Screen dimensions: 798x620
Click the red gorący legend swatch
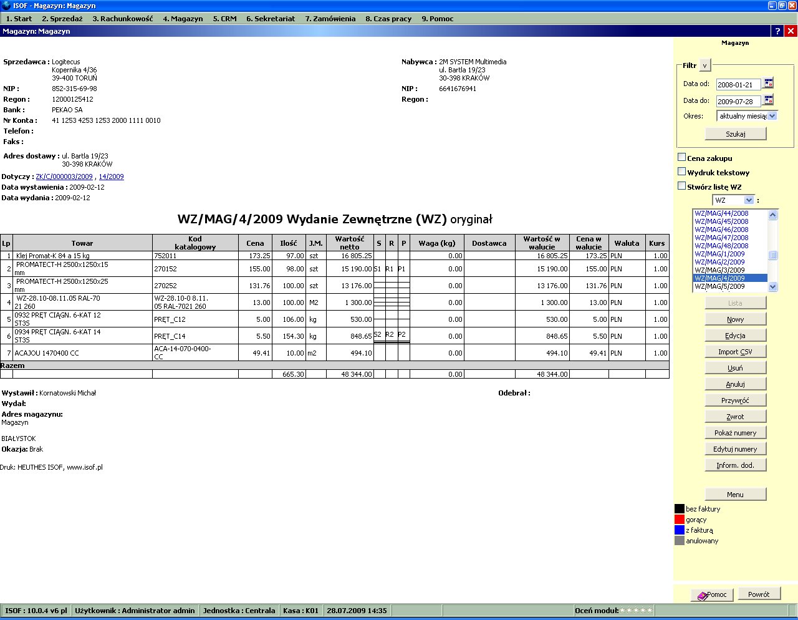click(x=680, y=520)
